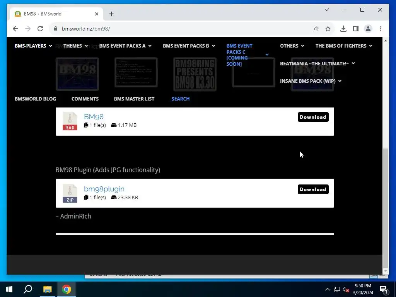View site security lock info
The height and width of the screenshot is (297, 396).
(56, 29)
